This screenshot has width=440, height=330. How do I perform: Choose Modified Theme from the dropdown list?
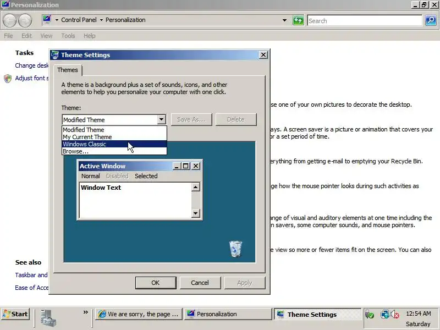point(114,130)
